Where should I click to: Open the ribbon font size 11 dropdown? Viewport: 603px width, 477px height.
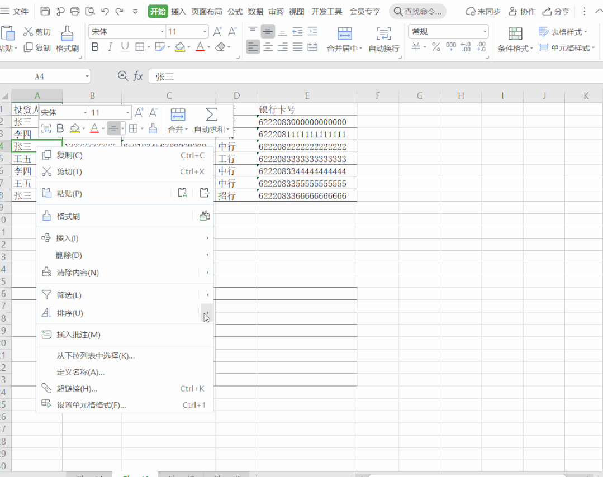click(x=205, y=31)
